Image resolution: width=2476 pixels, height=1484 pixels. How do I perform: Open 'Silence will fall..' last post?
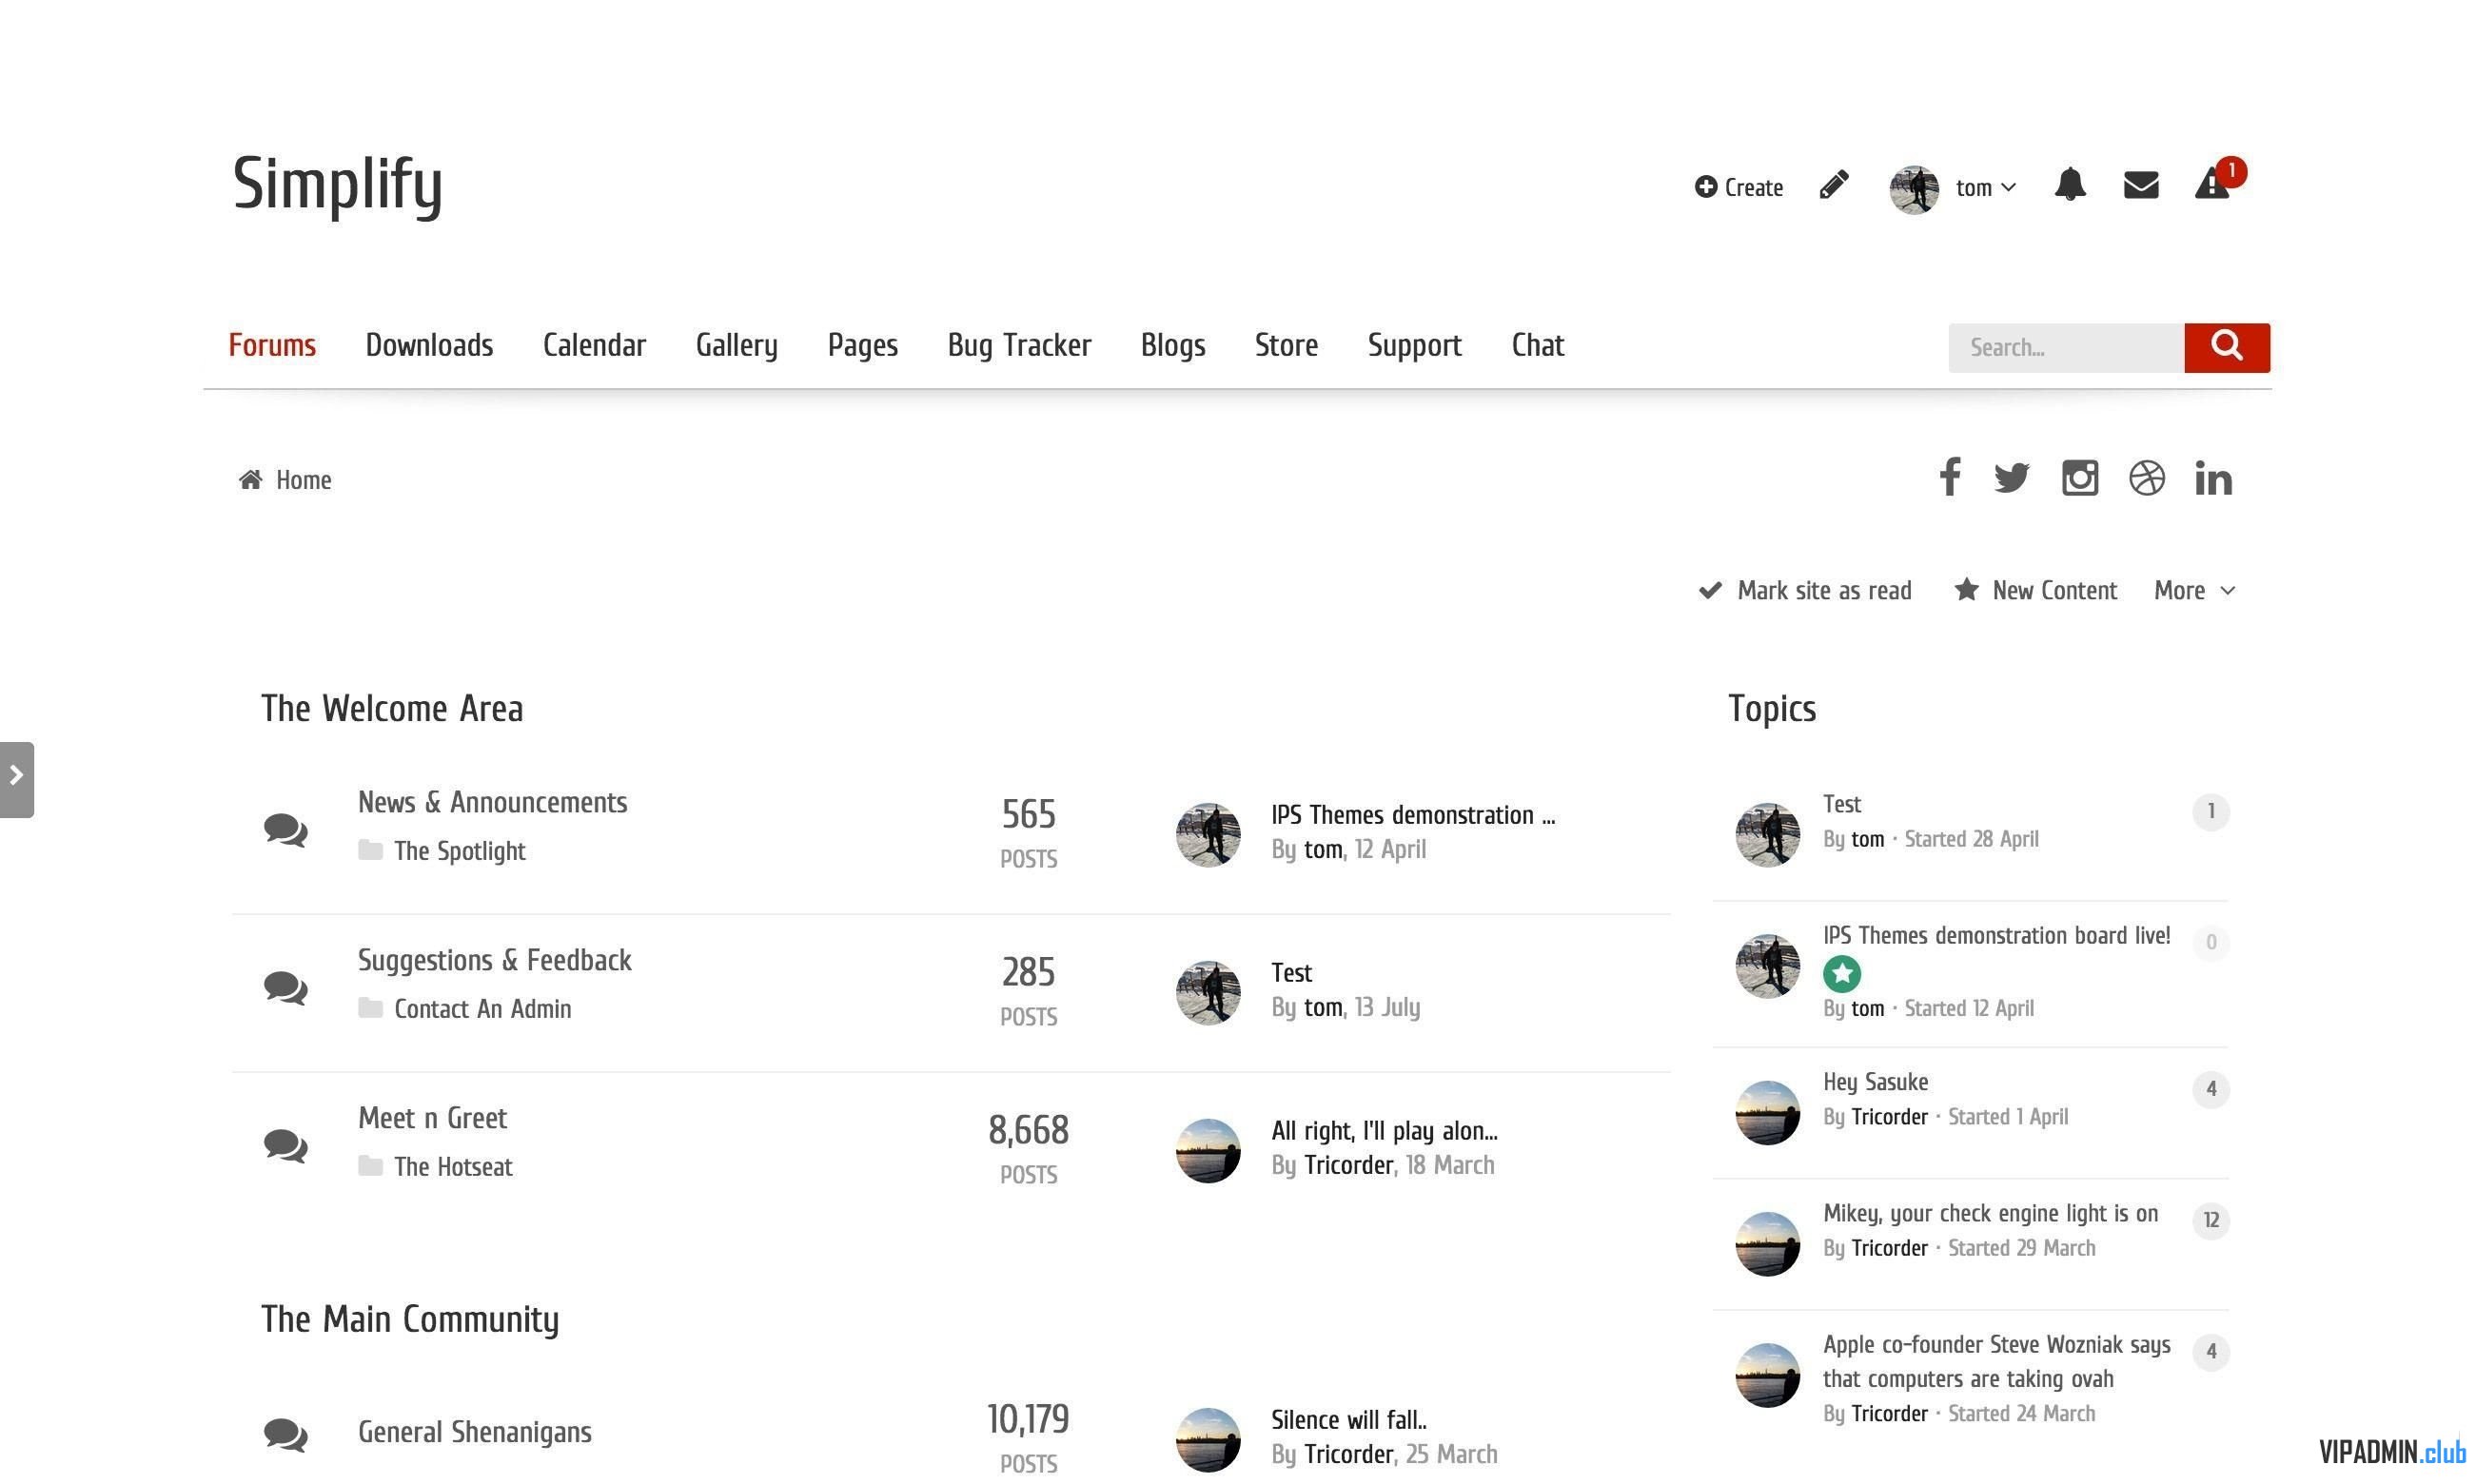1348,1420
